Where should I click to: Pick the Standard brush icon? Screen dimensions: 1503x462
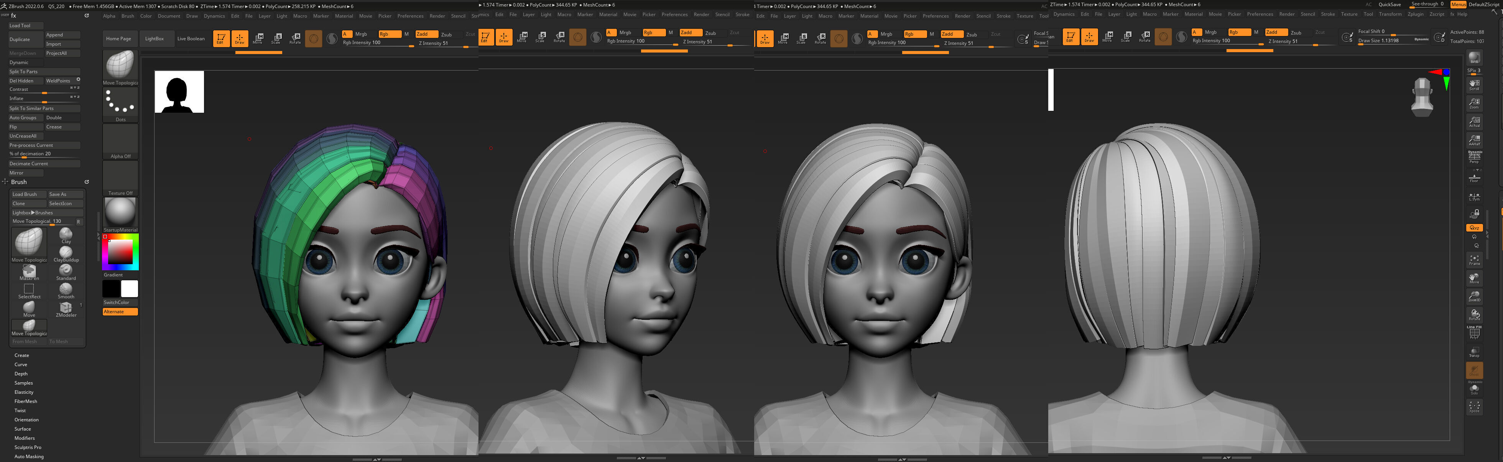coord(66,272)
